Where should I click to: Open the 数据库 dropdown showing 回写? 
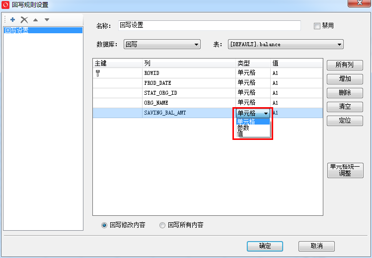[x=162, y=44]
